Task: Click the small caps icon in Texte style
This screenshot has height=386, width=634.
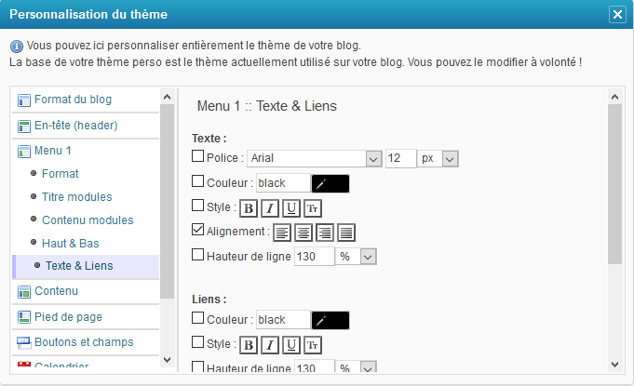Action: [313, 207]
